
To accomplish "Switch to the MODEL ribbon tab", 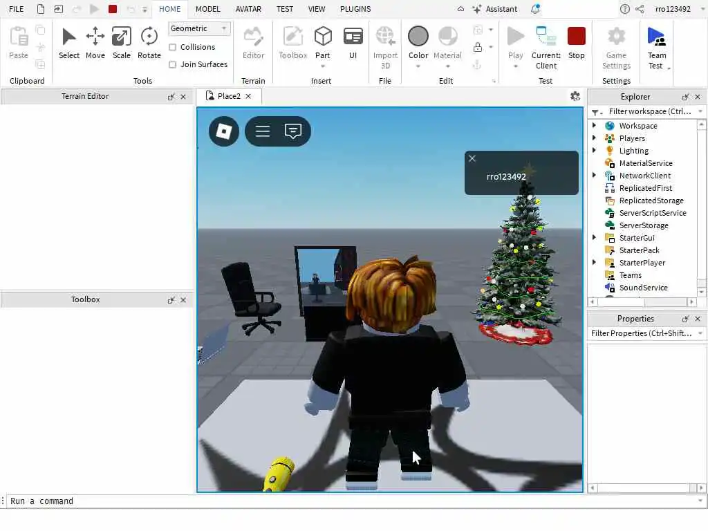I will pos(207,9).
